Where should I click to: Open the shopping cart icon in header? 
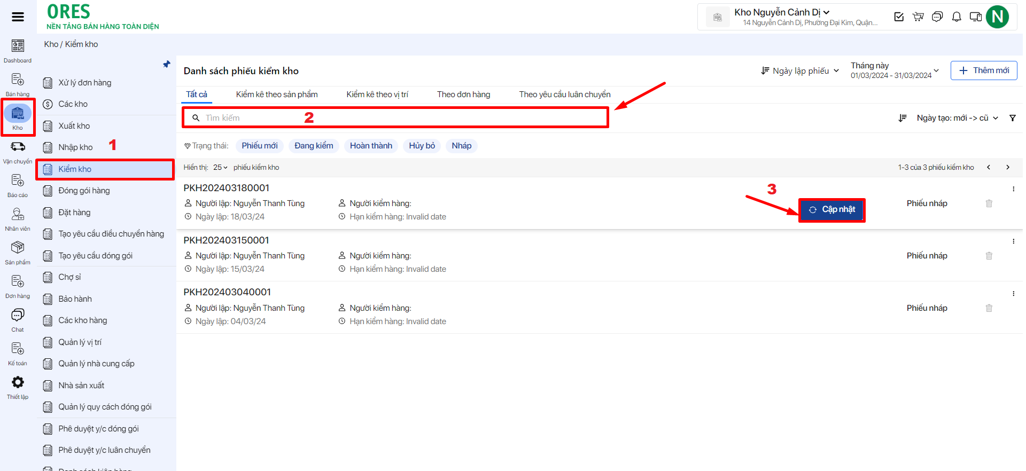point(918,17)
